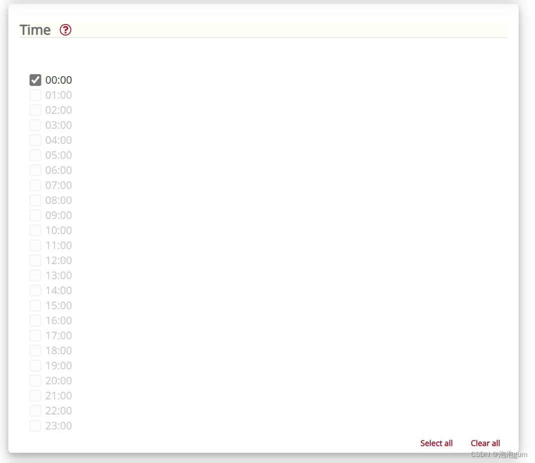Screen dimensions: 535x463
Task: Check the 05:00 checkbox
Action: 36,155
